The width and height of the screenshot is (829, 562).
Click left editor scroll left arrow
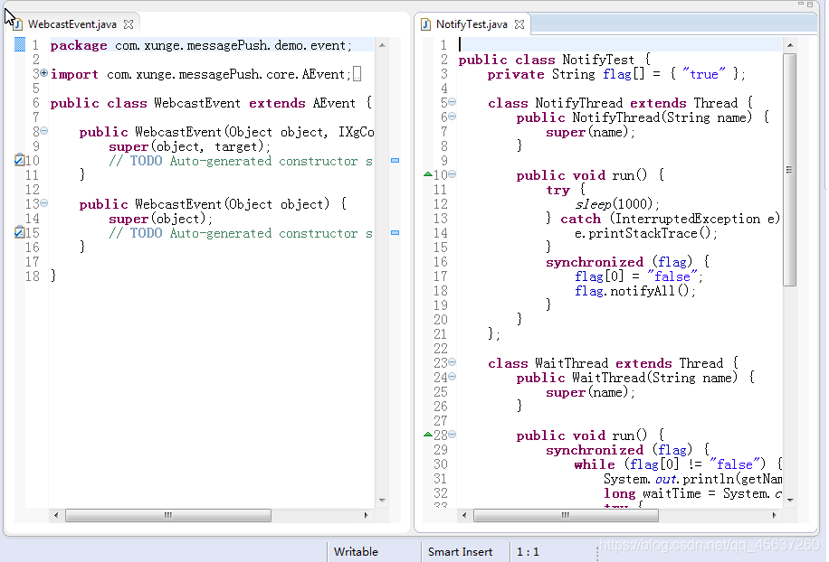point(56,515)
